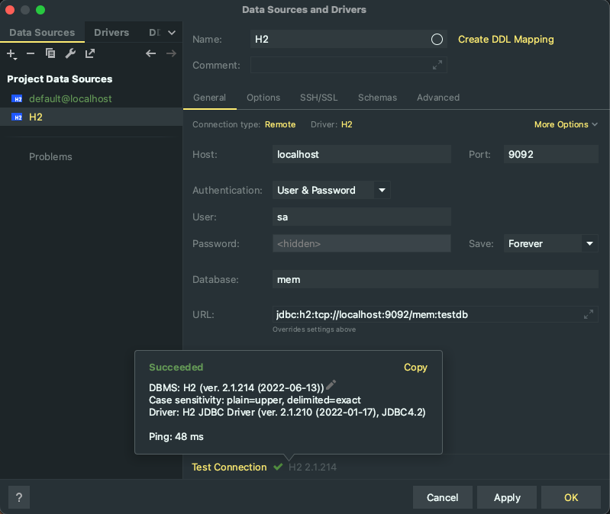The height and width of the screenshot is (514, 610).
Task: Click the Cancel button
Action: point(442,497)
